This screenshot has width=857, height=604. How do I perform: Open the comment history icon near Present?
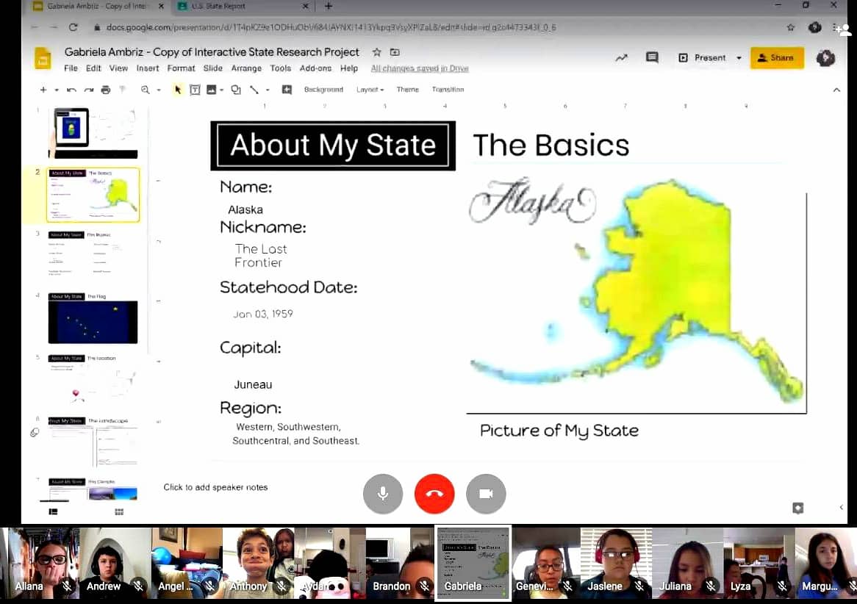click(652, 57)
